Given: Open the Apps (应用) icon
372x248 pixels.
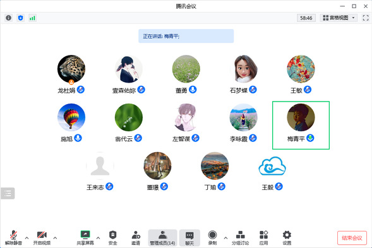Looking at the screenshot, I should click(x=263, y=238).
